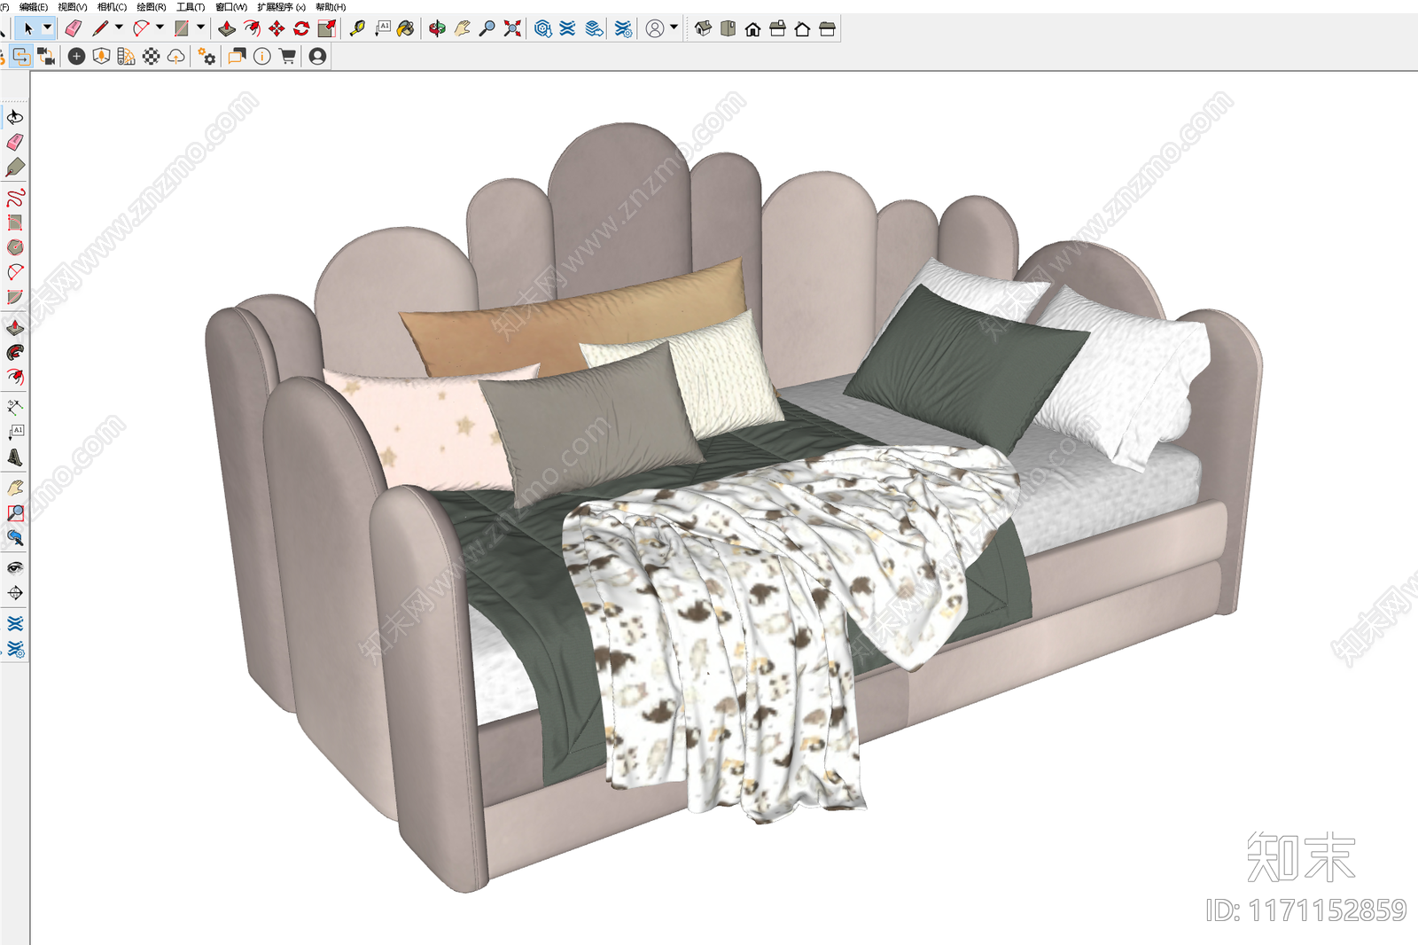The image size is (1418, 945).
Task: Select the Move tool with red arrows
Action: (x=277, y=29)
